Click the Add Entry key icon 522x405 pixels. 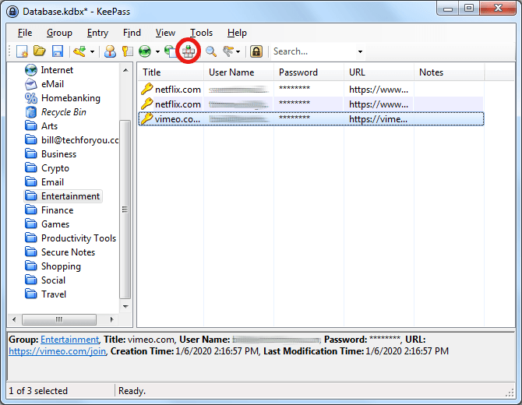point(80,51)
